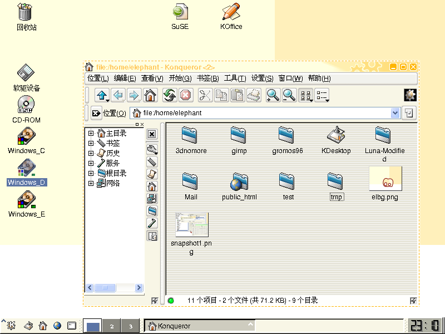Viewport: 445px width, 334px height.
Task: Expand the 历史 tree node
Action: tap(91, 153)
